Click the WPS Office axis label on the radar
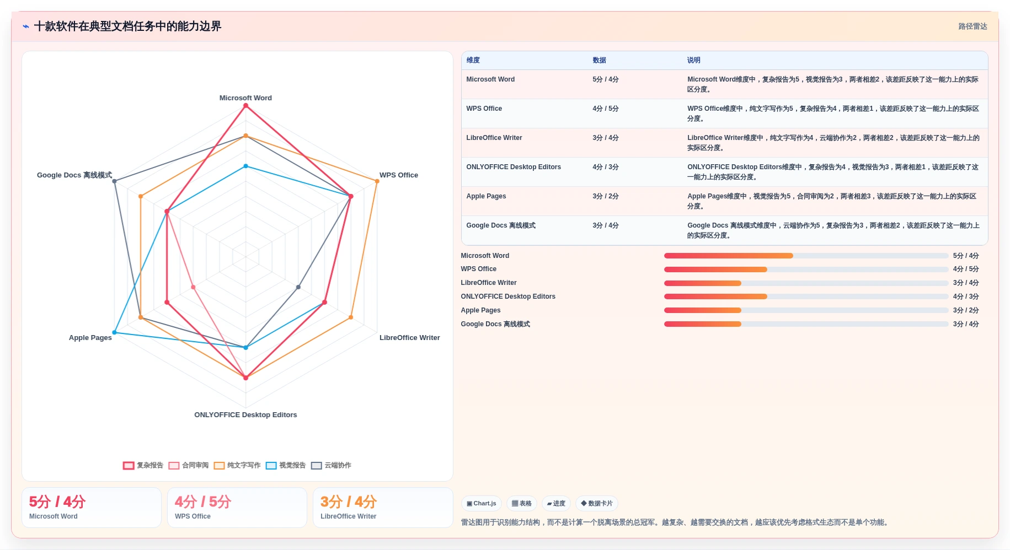The width and height of the screenshot is (1010, 550). pos(399,175)
